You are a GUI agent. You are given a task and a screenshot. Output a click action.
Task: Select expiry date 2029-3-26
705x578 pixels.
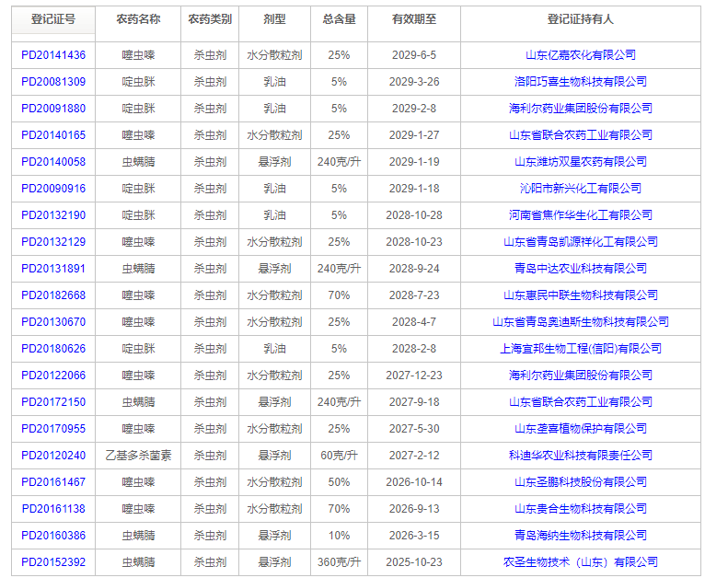tap(414, 82)
